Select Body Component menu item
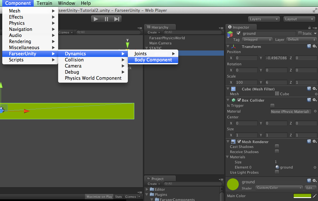 point(153,60)
